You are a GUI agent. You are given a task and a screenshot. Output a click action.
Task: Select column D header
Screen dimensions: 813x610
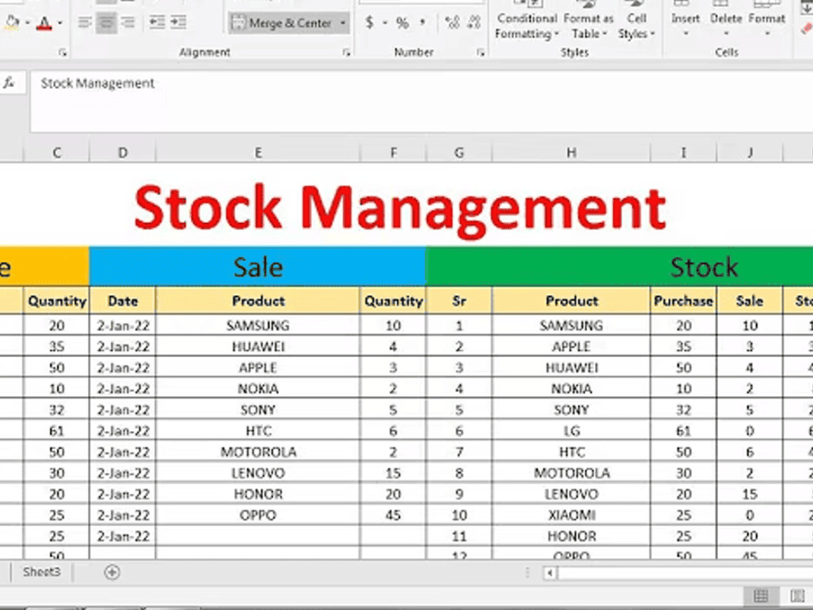click(x=123, y=153)
